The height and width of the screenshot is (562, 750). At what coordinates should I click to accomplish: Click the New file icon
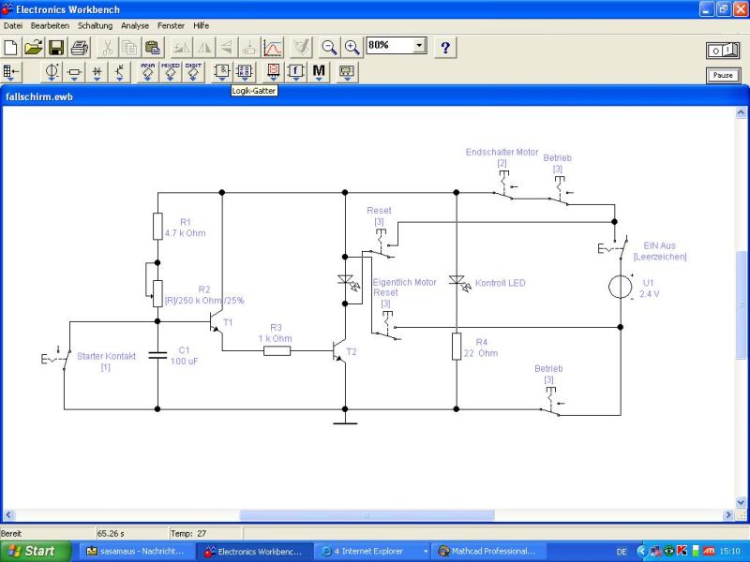point(11,47)
